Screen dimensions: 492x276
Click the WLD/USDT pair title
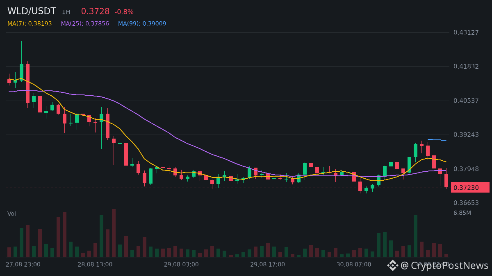pos(32,11)
